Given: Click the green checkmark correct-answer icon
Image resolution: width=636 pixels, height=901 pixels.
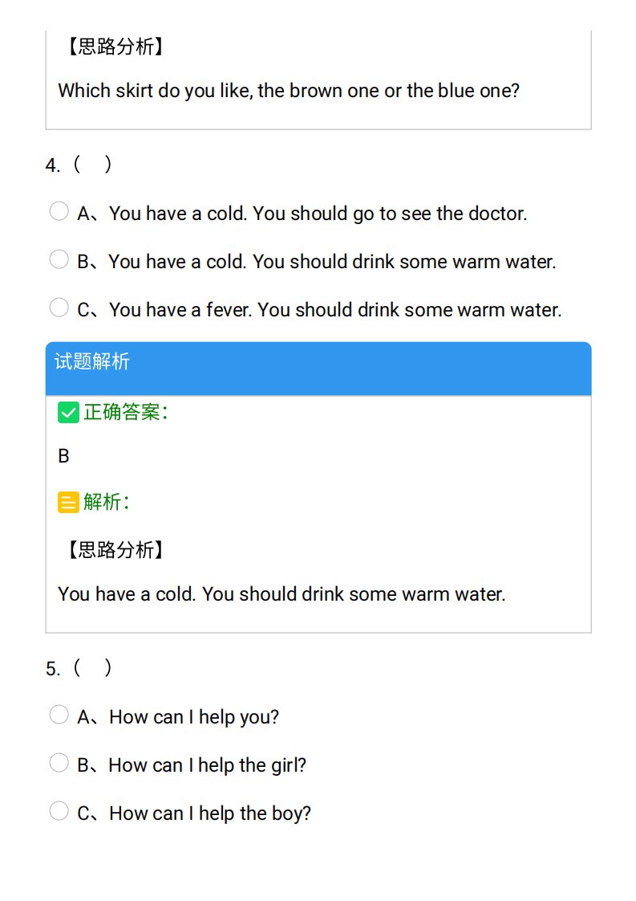Looking at the screenshot, I should coord(68,413).
